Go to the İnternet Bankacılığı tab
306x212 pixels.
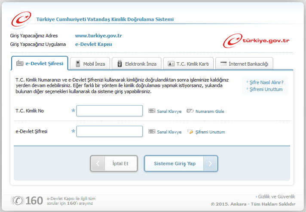point(244,64)
